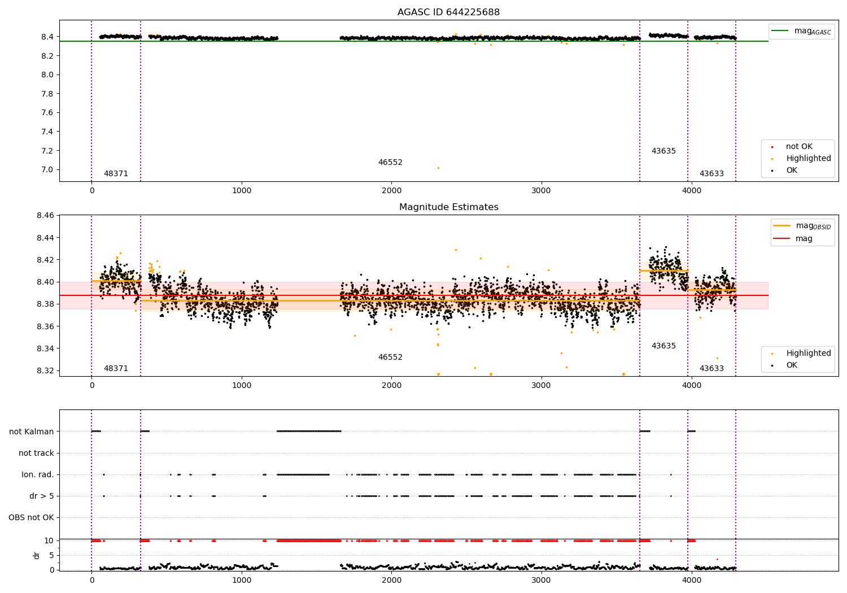Click y-axis tick 7.0 in top panel
The width and height of the screenshot is (847, 593).
coord(47,169)
